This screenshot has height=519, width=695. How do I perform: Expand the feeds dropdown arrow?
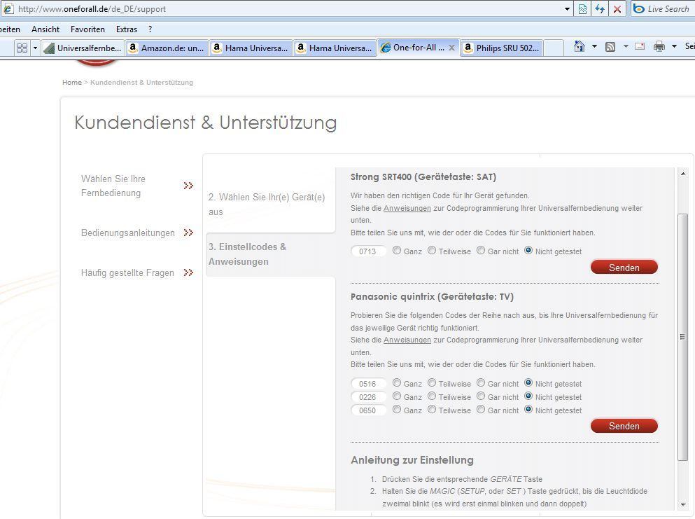(626, 46)
